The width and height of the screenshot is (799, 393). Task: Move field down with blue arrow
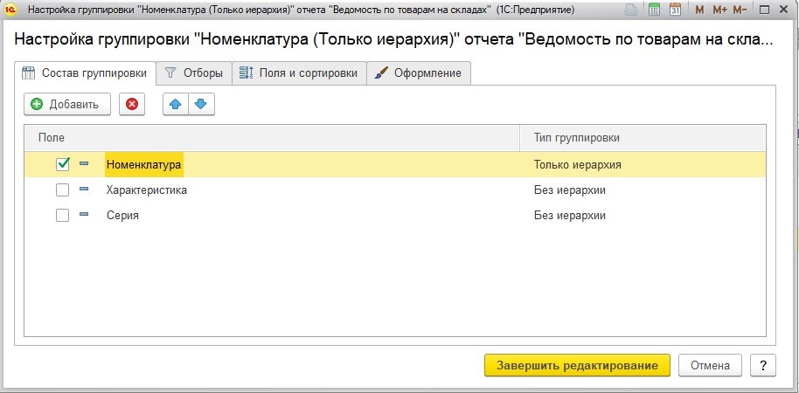201,104
